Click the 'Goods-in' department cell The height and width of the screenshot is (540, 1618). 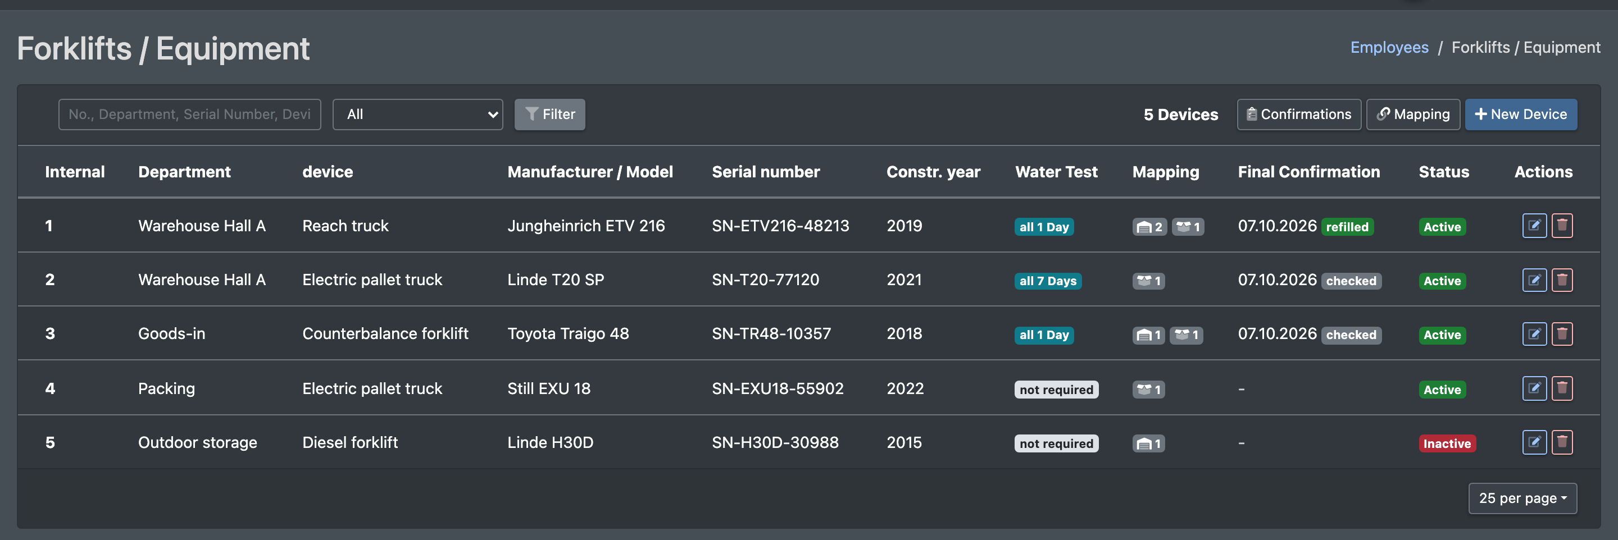[171, 333]
